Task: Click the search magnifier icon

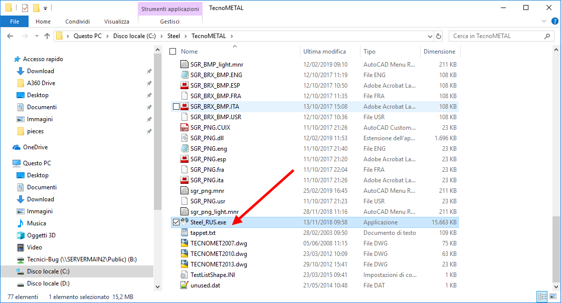Action: coord(546,36)
